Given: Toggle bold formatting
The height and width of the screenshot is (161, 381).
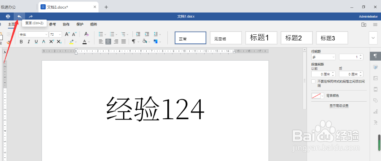Looking at the screenshot, I should [x=21, y=42].
